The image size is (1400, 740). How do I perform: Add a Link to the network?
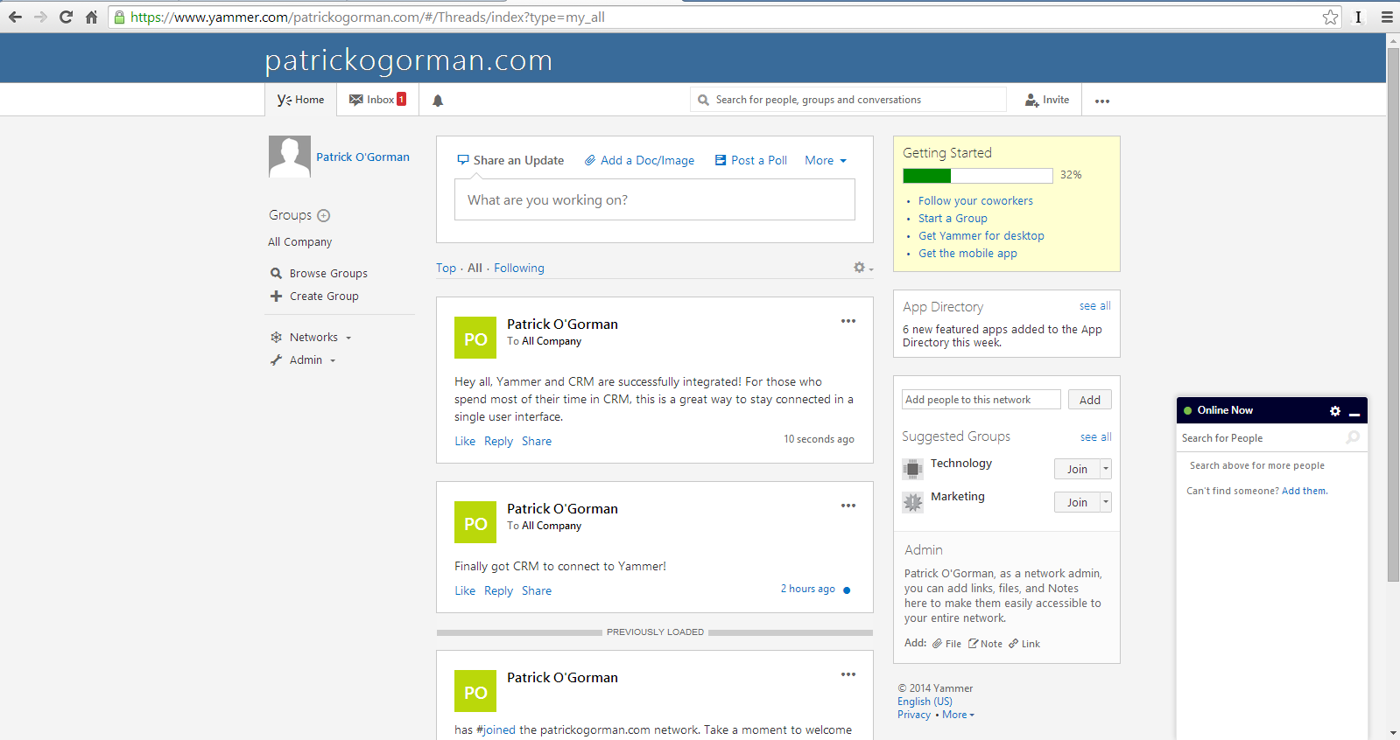(1024, 644)
